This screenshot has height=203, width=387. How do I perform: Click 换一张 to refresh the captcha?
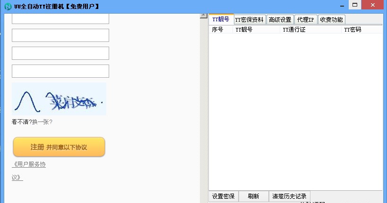[x=42, y=122]
